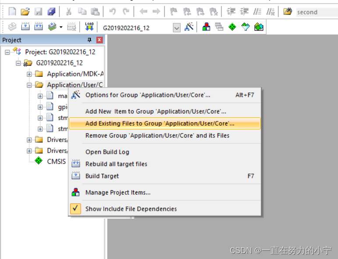Choose Rebuild all target files menu entry

click(165, 164)
